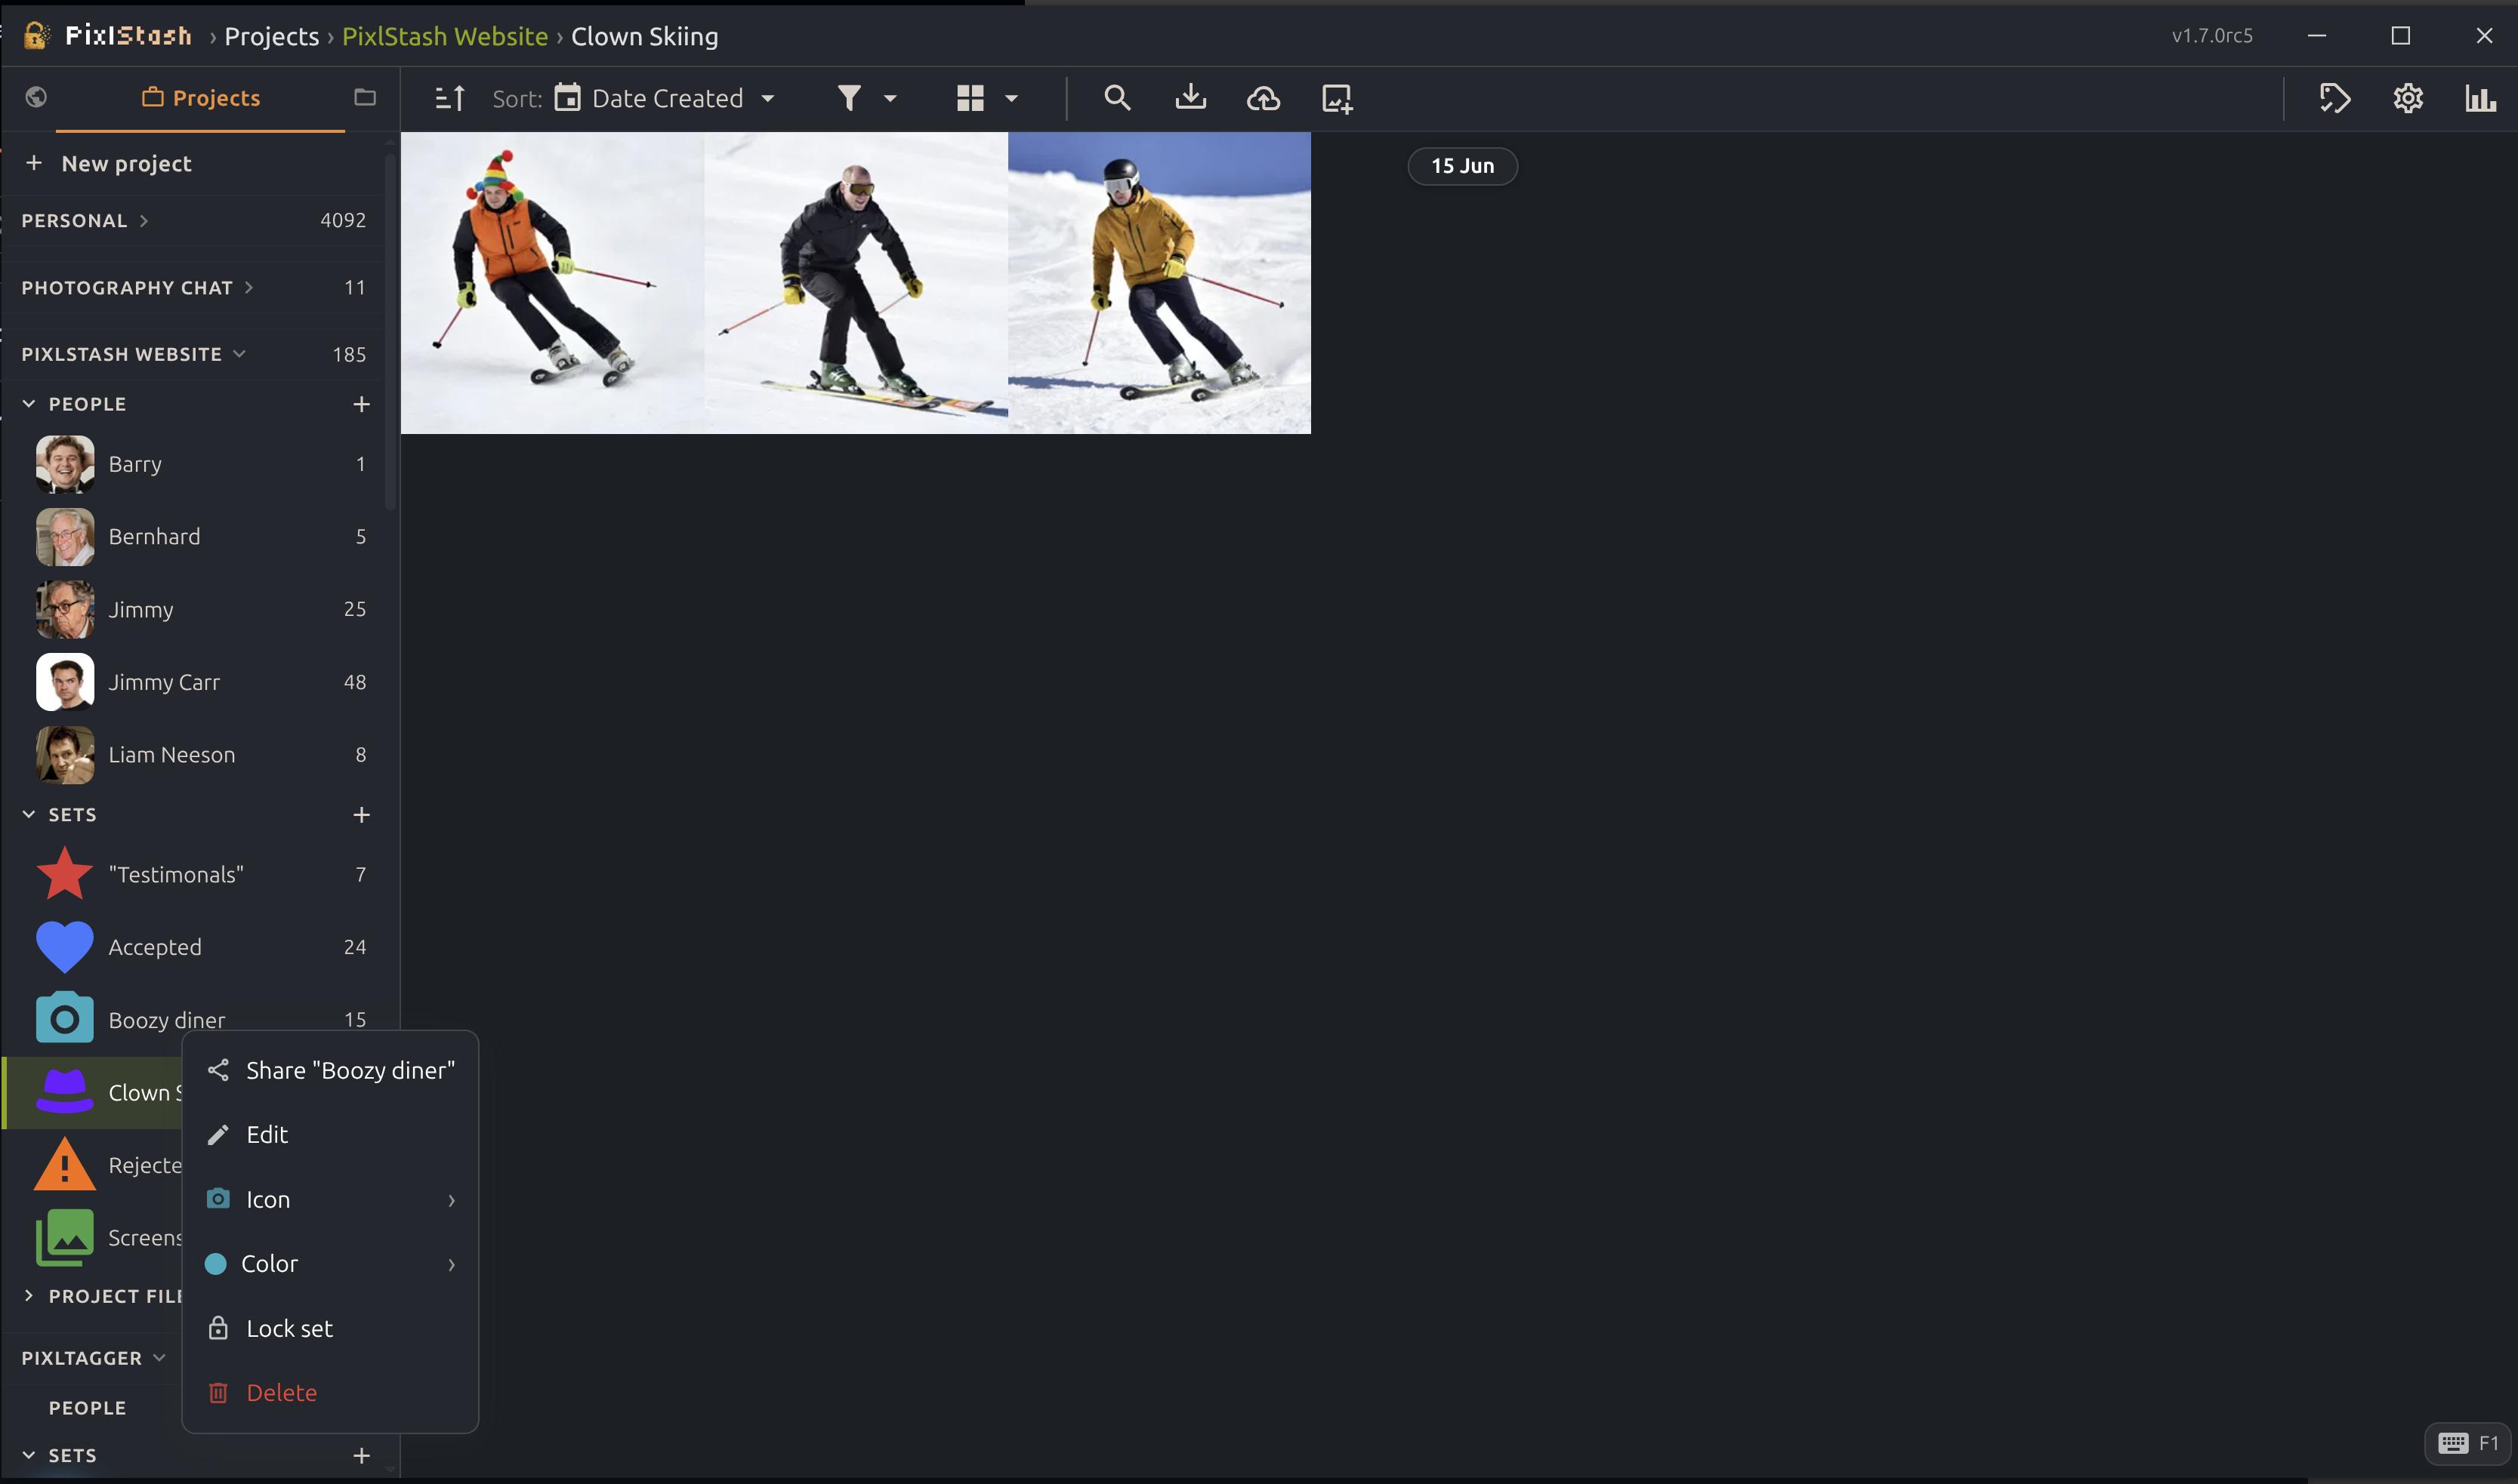Open the filter dropdown arrow

pos(890,98)
